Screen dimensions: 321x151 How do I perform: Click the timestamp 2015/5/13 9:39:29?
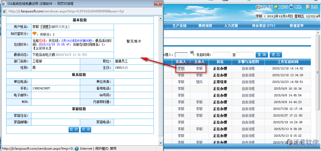[x=288, y=129]
